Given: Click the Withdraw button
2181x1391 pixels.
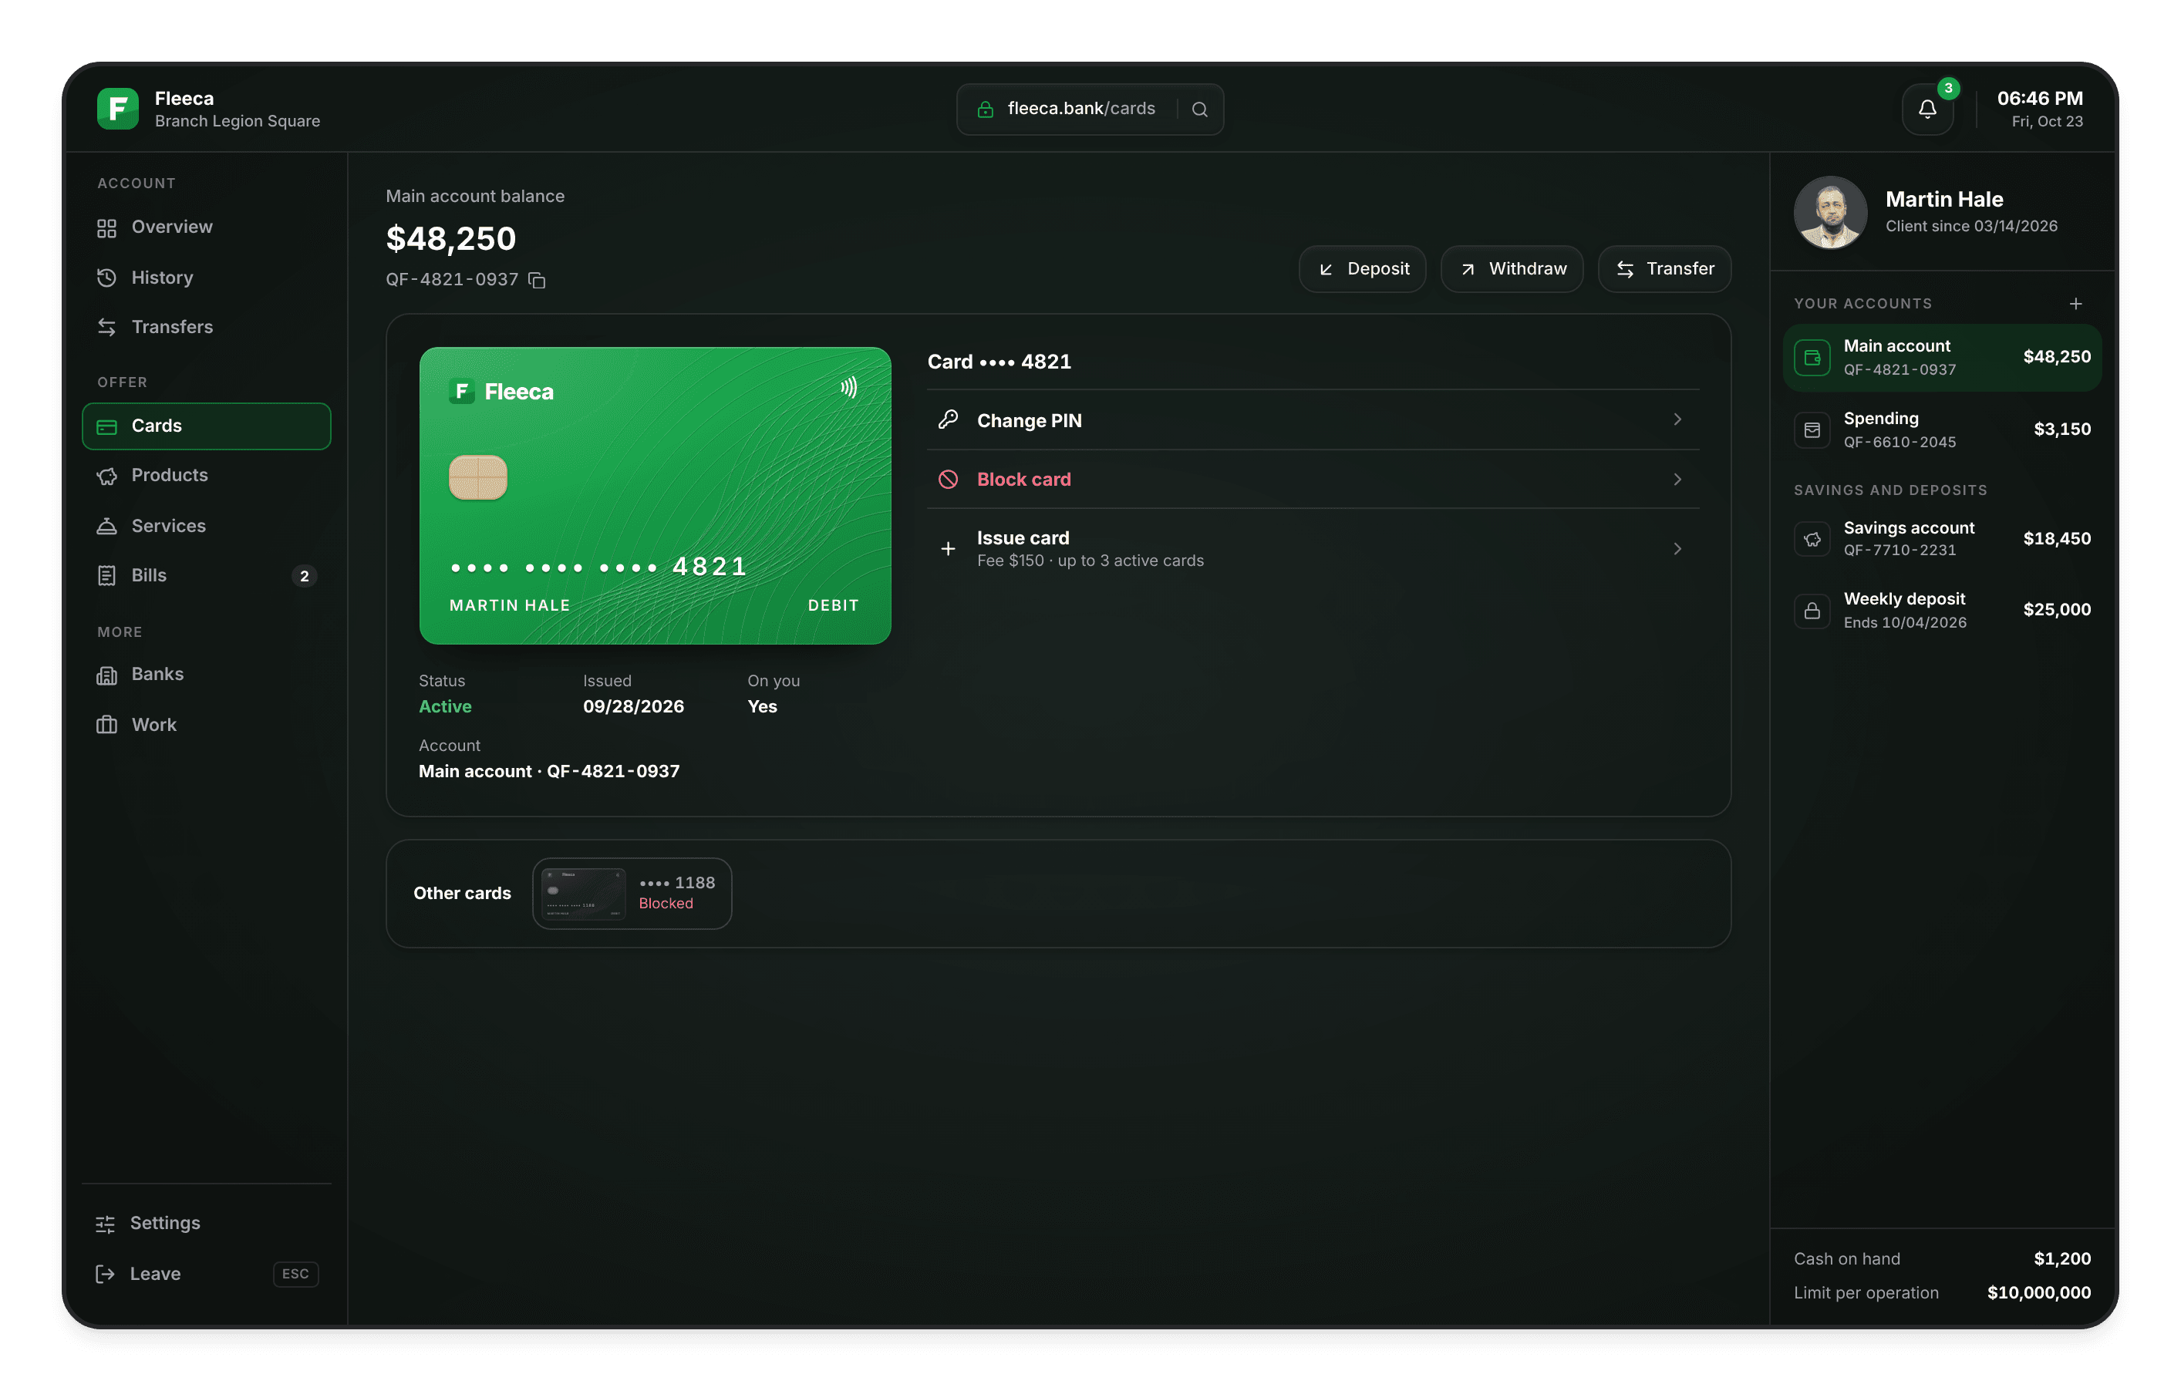Looking at the screenshot, I should [x=1512, y=269].
